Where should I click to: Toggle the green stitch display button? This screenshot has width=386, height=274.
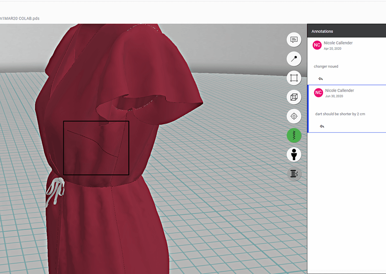pos(294,135)
